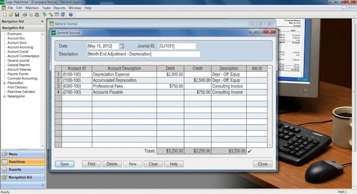Click the Month-End Adjustment description field
The width and height of the screenshot is (357, 194).
[143, 54]
